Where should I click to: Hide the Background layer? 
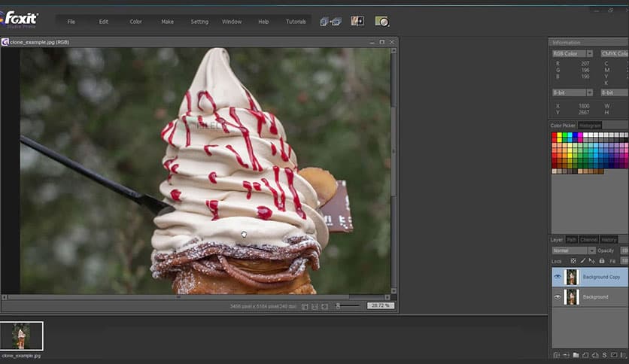(558, 297)
